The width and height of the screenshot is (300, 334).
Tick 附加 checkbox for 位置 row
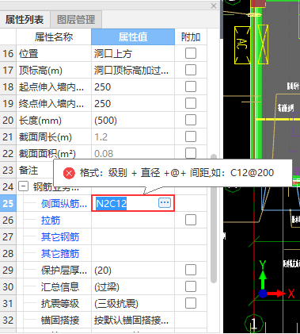[x=191, y=53]
